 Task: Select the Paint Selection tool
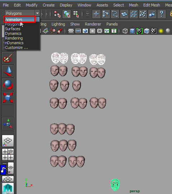[8, 58]
